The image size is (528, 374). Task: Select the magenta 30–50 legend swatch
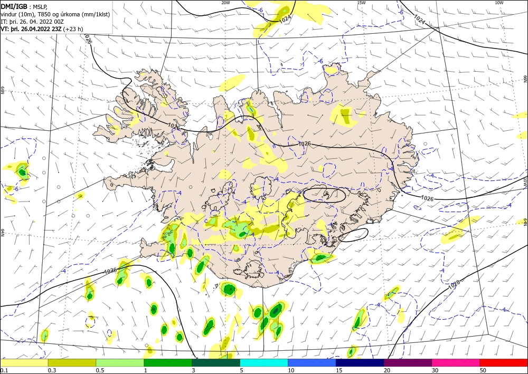click(x=456, y=362)
